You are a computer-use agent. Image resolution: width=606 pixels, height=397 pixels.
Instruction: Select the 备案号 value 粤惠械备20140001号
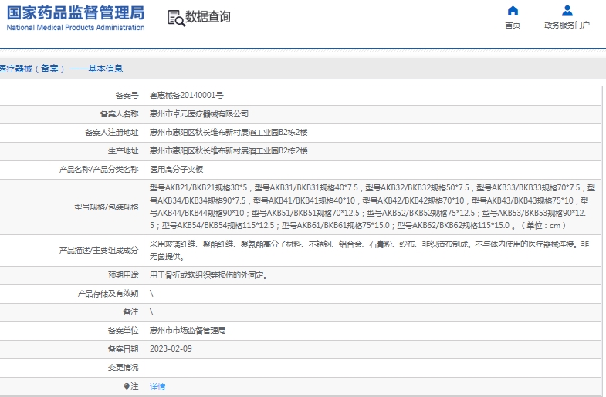coord(186,96)
